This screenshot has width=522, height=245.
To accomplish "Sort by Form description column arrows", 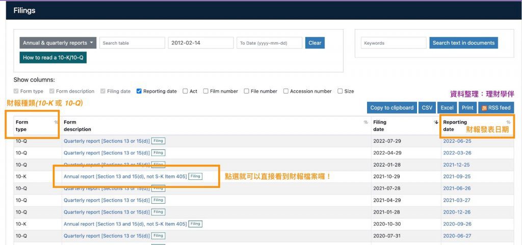I will tap(366, 122).
